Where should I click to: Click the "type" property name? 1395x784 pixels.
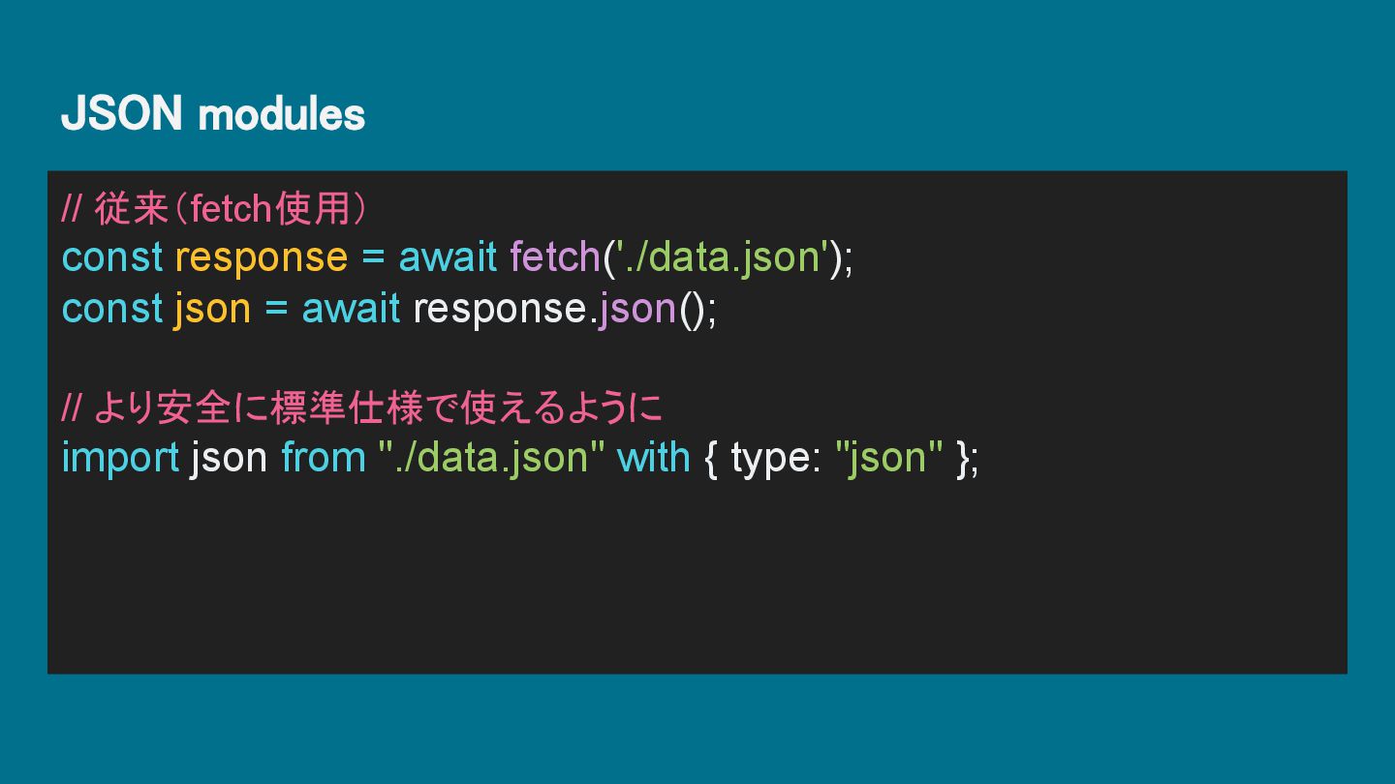click(x=772, y=458)
